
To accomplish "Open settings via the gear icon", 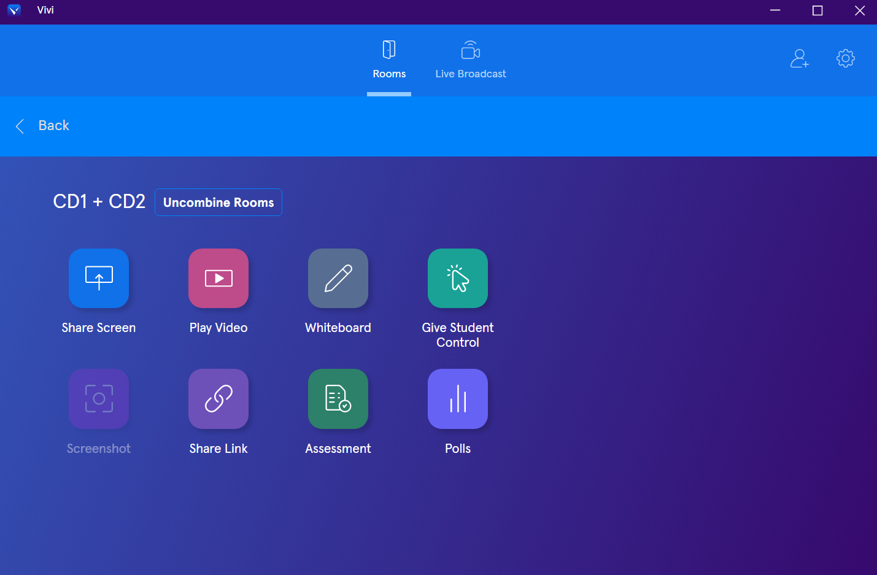I will click(x=846, y=58).
